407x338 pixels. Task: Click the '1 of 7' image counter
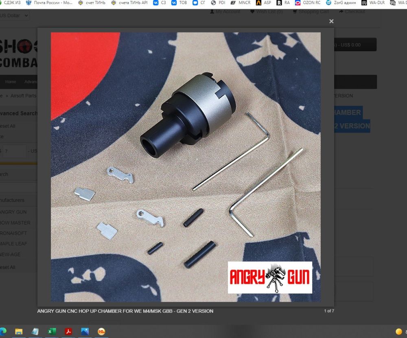(x=329, y=311)
